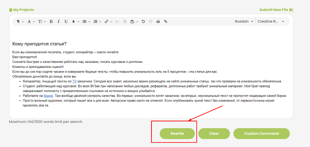Toggle bold formatting

point(51,22)
